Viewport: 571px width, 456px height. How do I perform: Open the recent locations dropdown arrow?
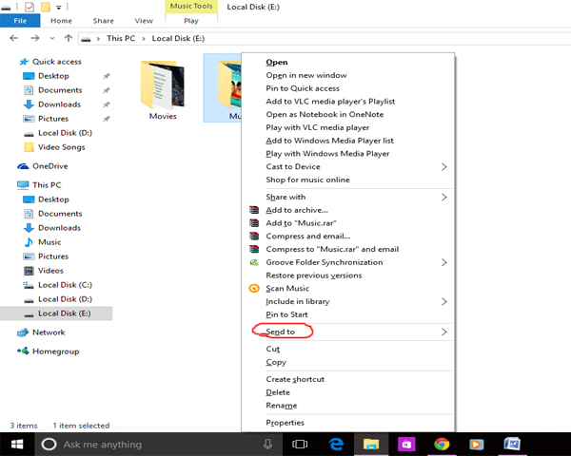pyautogui.click(x=52, y=38)
